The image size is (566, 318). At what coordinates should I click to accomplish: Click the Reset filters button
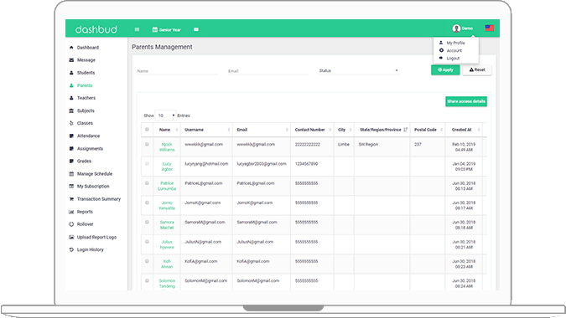pyautogui.click(x=477, y=69)
